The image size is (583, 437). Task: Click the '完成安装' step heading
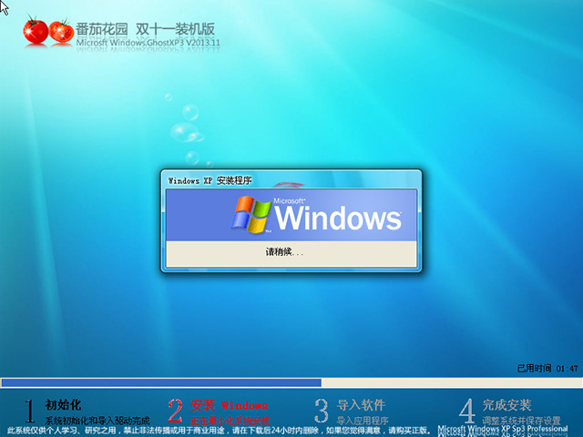506,405
